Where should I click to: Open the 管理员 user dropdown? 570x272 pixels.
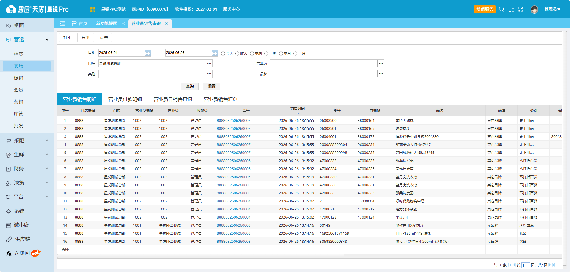point(552,9)
